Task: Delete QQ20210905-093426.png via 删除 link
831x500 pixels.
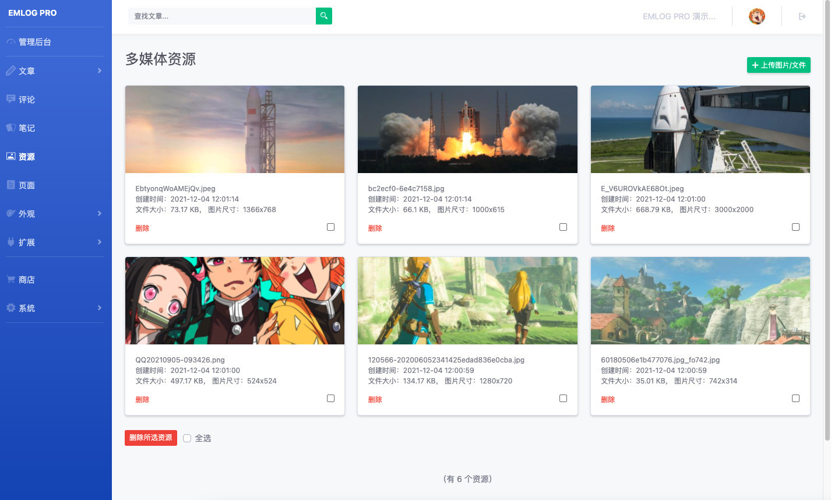Action: 142,399
